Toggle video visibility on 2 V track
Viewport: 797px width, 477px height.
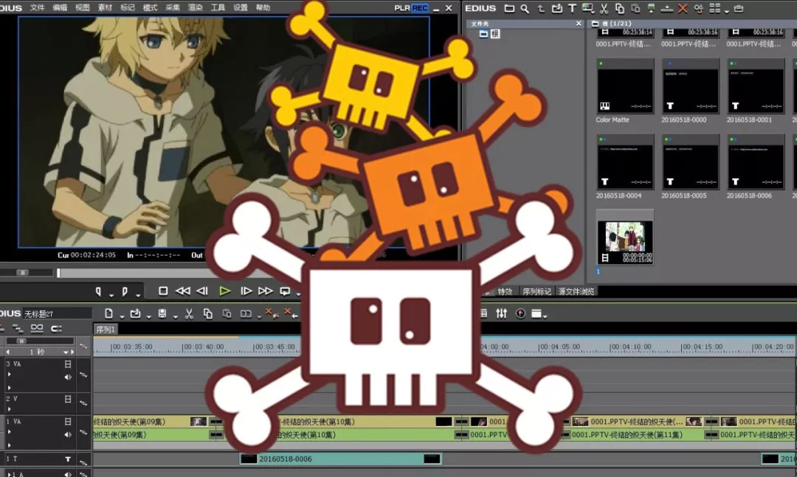coord(68,400)
